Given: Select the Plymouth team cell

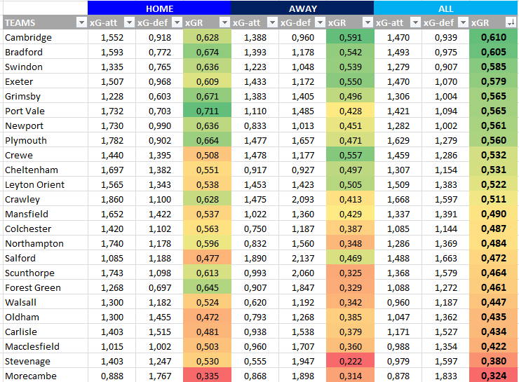Looking at the screenshot, I should (45, 140).
